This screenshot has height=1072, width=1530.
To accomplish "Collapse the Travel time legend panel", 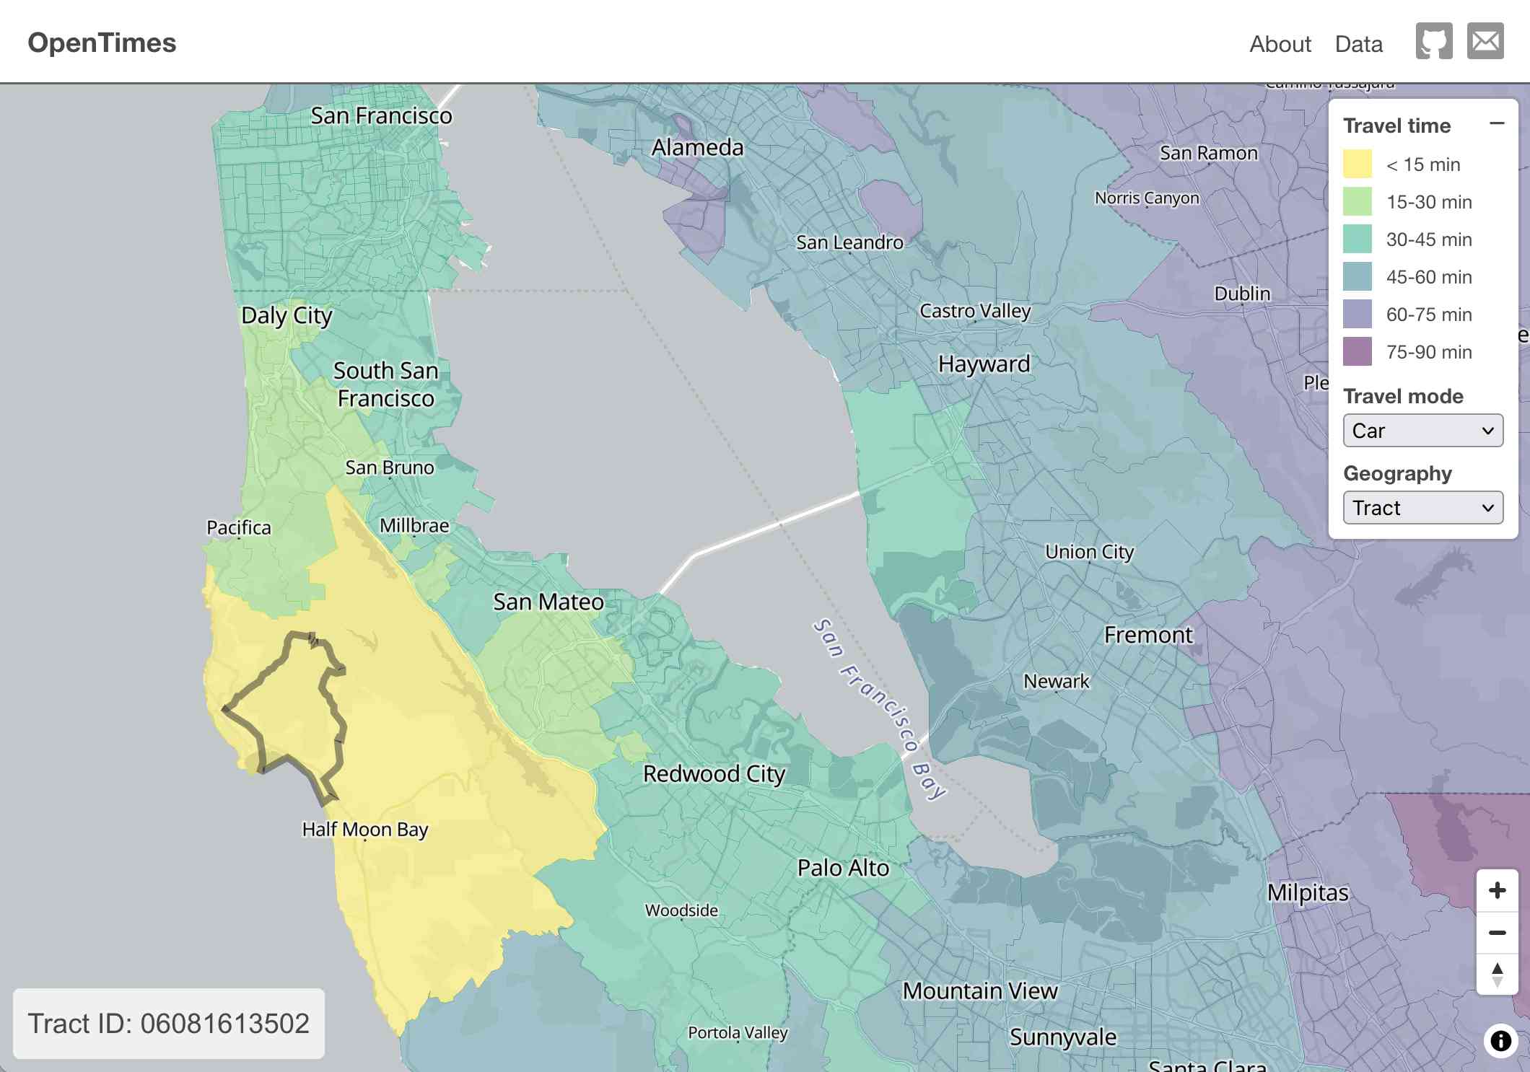I will (x=1497, y=124).
